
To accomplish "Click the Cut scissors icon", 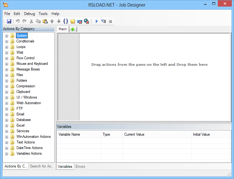I will point(31,21).
